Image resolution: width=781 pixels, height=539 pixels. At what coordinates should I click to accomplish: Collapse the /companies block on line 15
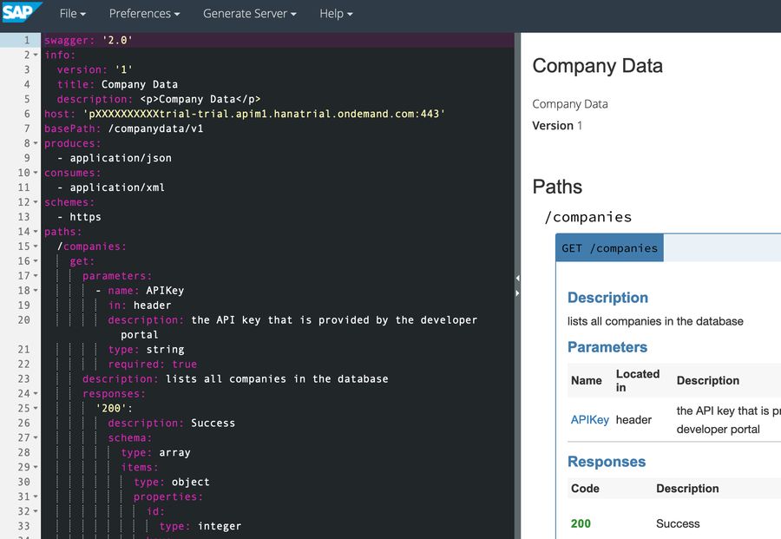[36, 247]
